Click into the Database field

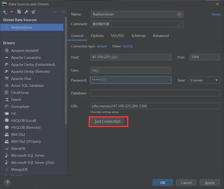(x=155, y=93)
